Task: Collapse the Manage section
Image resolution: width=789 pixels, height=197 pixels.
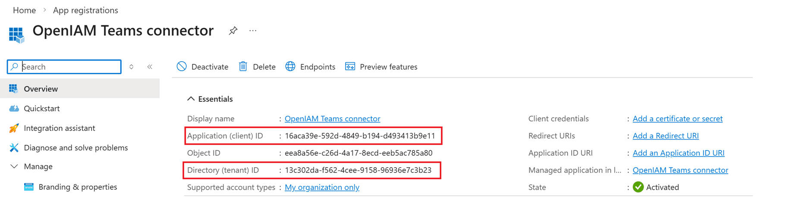Action: (x=14, y=166)
